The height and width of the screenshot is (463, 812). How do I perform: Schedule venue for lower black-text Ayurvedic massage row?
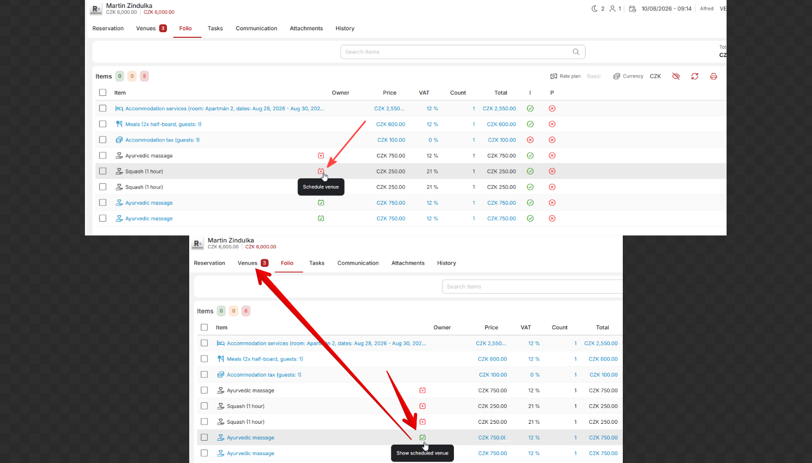pyautogui.click(x=423, y=390)
